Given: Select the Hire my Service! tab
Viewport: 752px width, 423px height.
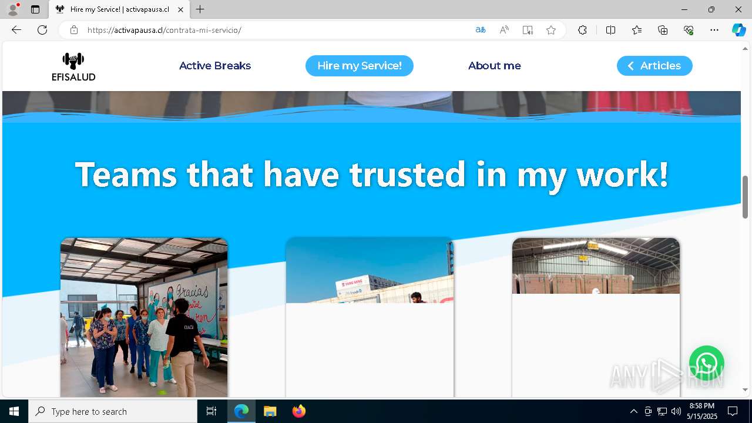Looking at the screenshot, I should (360, 66).
